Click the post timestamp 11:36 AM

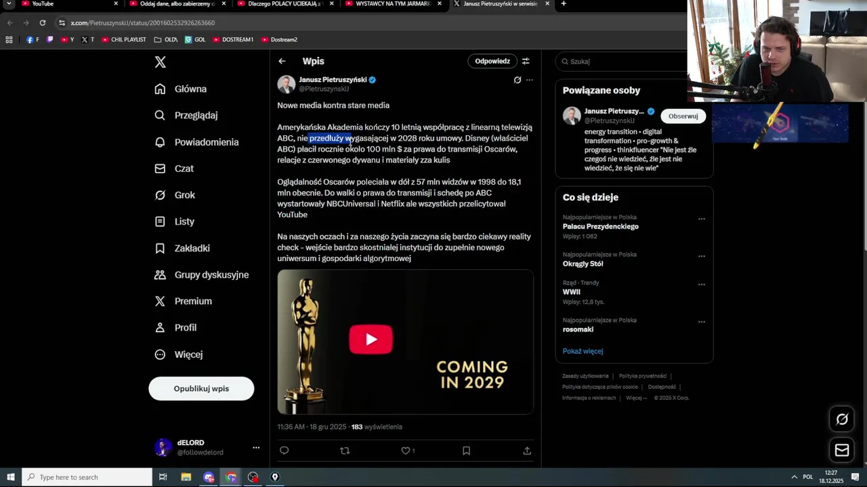(312, 427)
